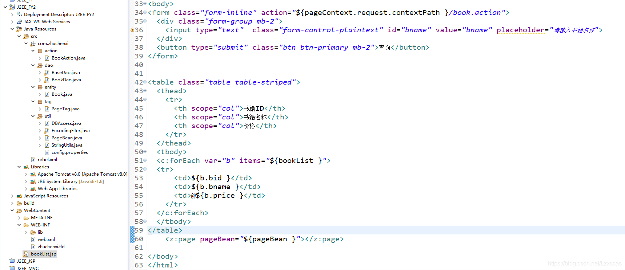This screenshot has height=270, width=625.
Task: Fold the table tag at line 42
Action: (145, 82)
